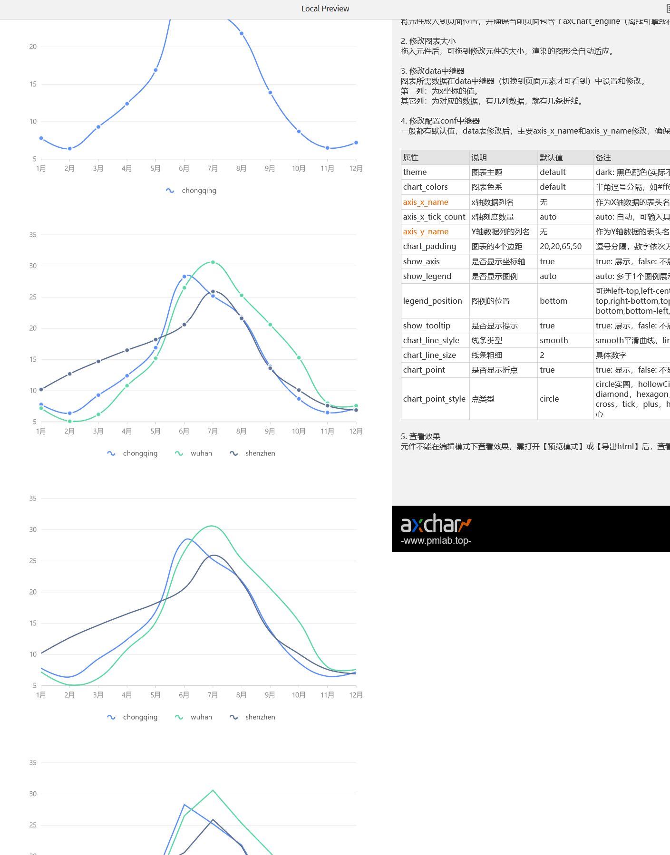Select the chart_padding cell
The height and width of the screenshot is (855, 670).
pos(435,246)
